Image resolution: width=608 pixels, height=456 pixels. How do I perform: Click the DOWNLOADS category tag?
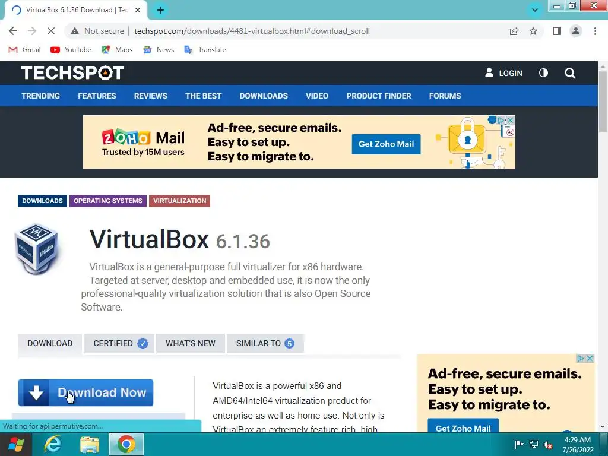[x=42, y=201]
